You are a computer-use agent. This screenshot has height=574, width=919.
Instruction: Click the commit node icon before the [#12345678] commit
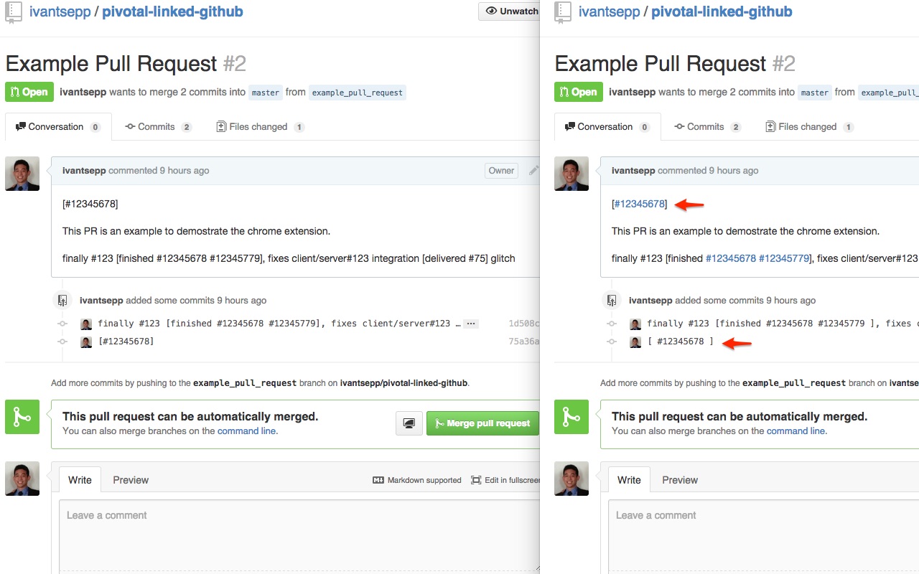click(x=62, y=342)
